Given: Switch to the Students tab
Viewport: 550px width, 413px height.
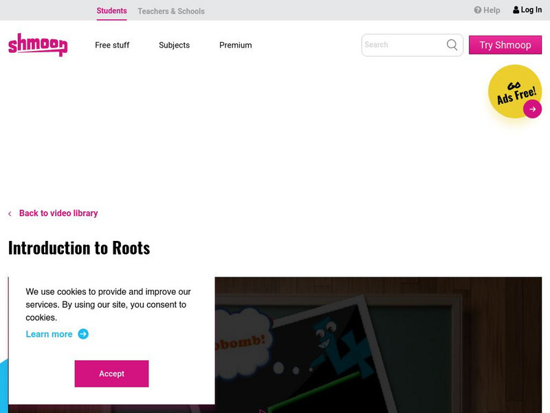Looking at the screenshot, I should point(111,10).
